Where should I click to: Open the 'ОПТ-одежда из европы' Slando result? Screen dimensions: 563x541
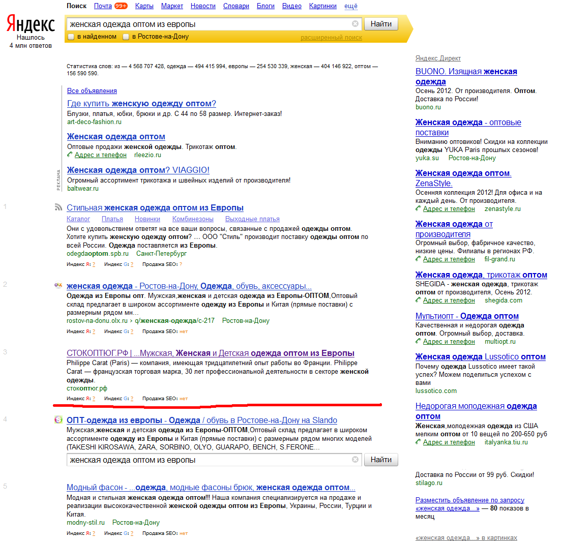tap(202, 420)
